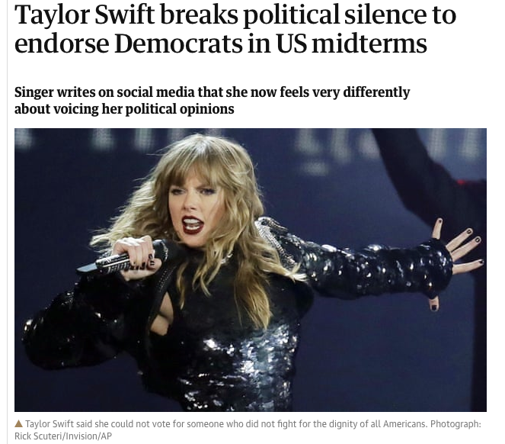Click the triangle icon beside the photo caption
Viewport: 505px width, 444px height.
click(x=19, y=423)
